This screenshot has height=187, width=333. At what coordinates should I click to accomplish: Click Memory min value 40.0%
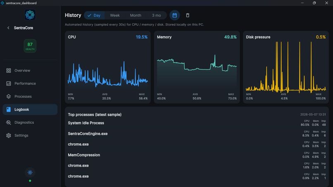[x=161, y=99]
